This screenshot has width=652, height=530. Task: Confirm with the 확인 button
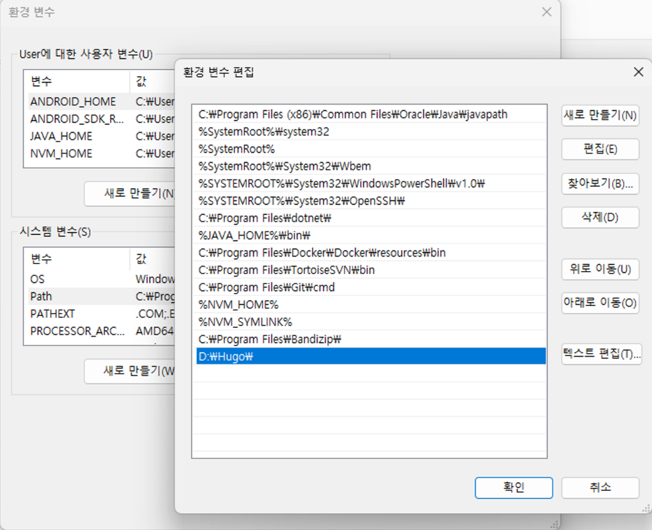coord(514,487)
